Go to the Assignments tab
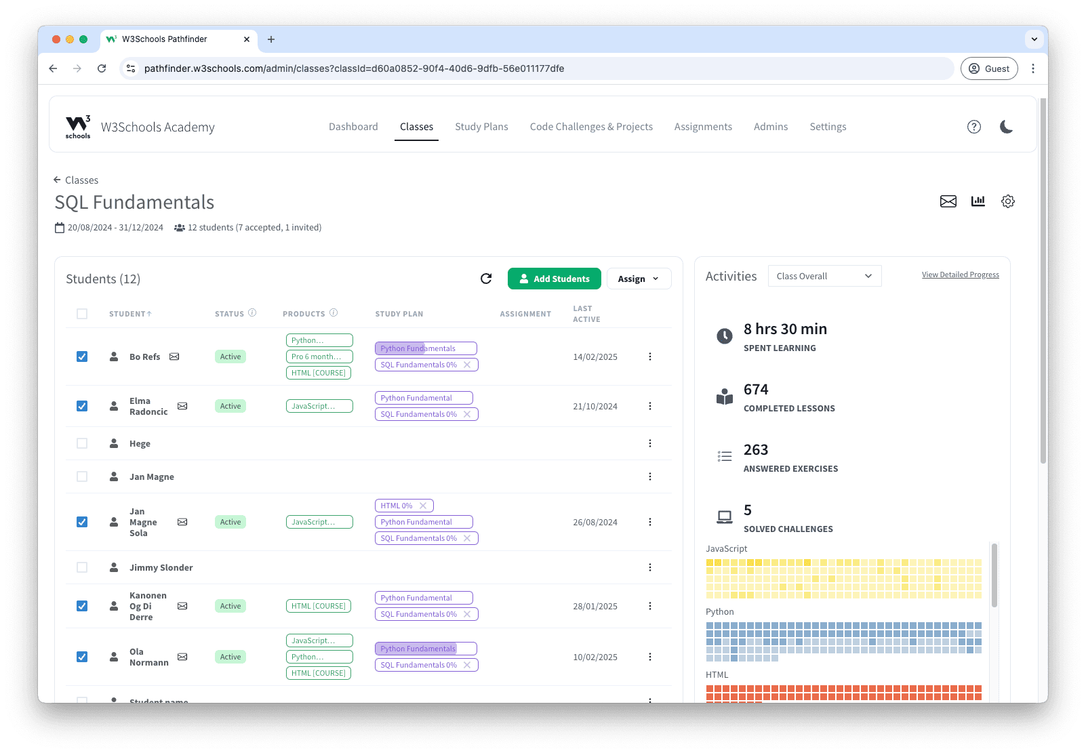 (x=702, y=127)
